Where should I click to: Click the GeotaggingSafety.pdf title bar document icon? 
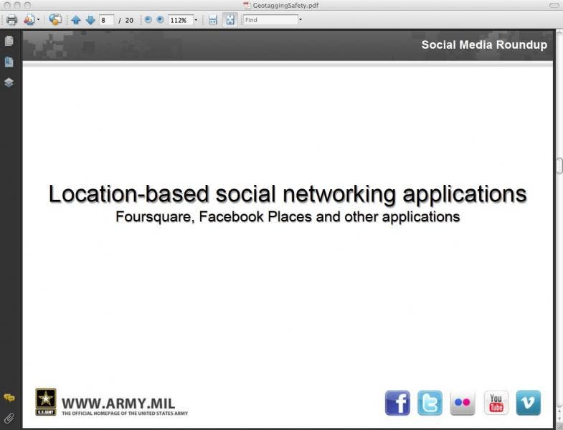[x=246, y=5]
